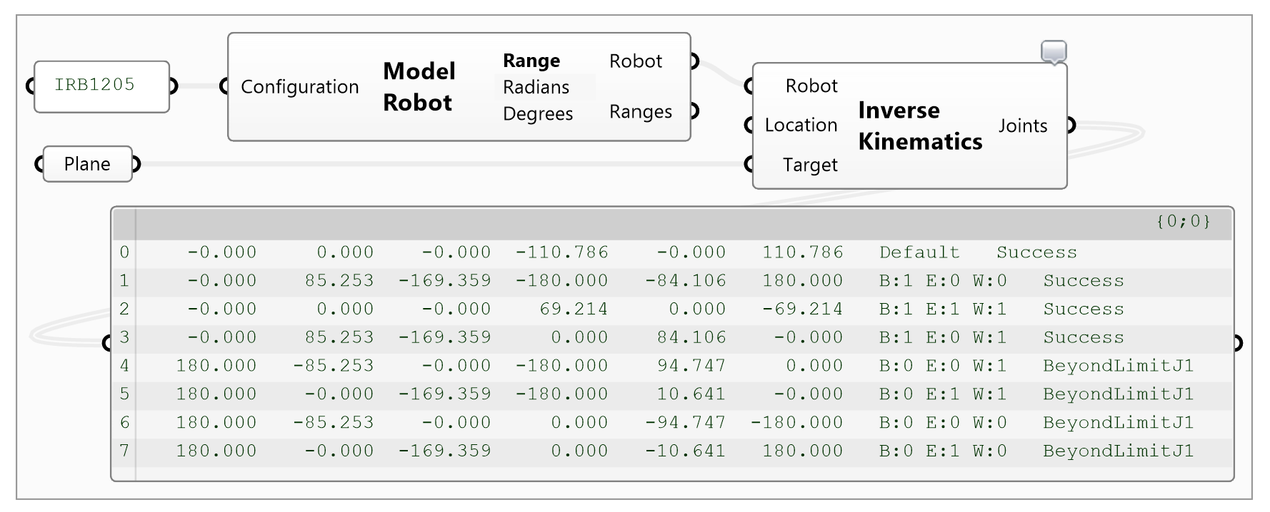Click the output grip of the Plane panel

point(138,164)
